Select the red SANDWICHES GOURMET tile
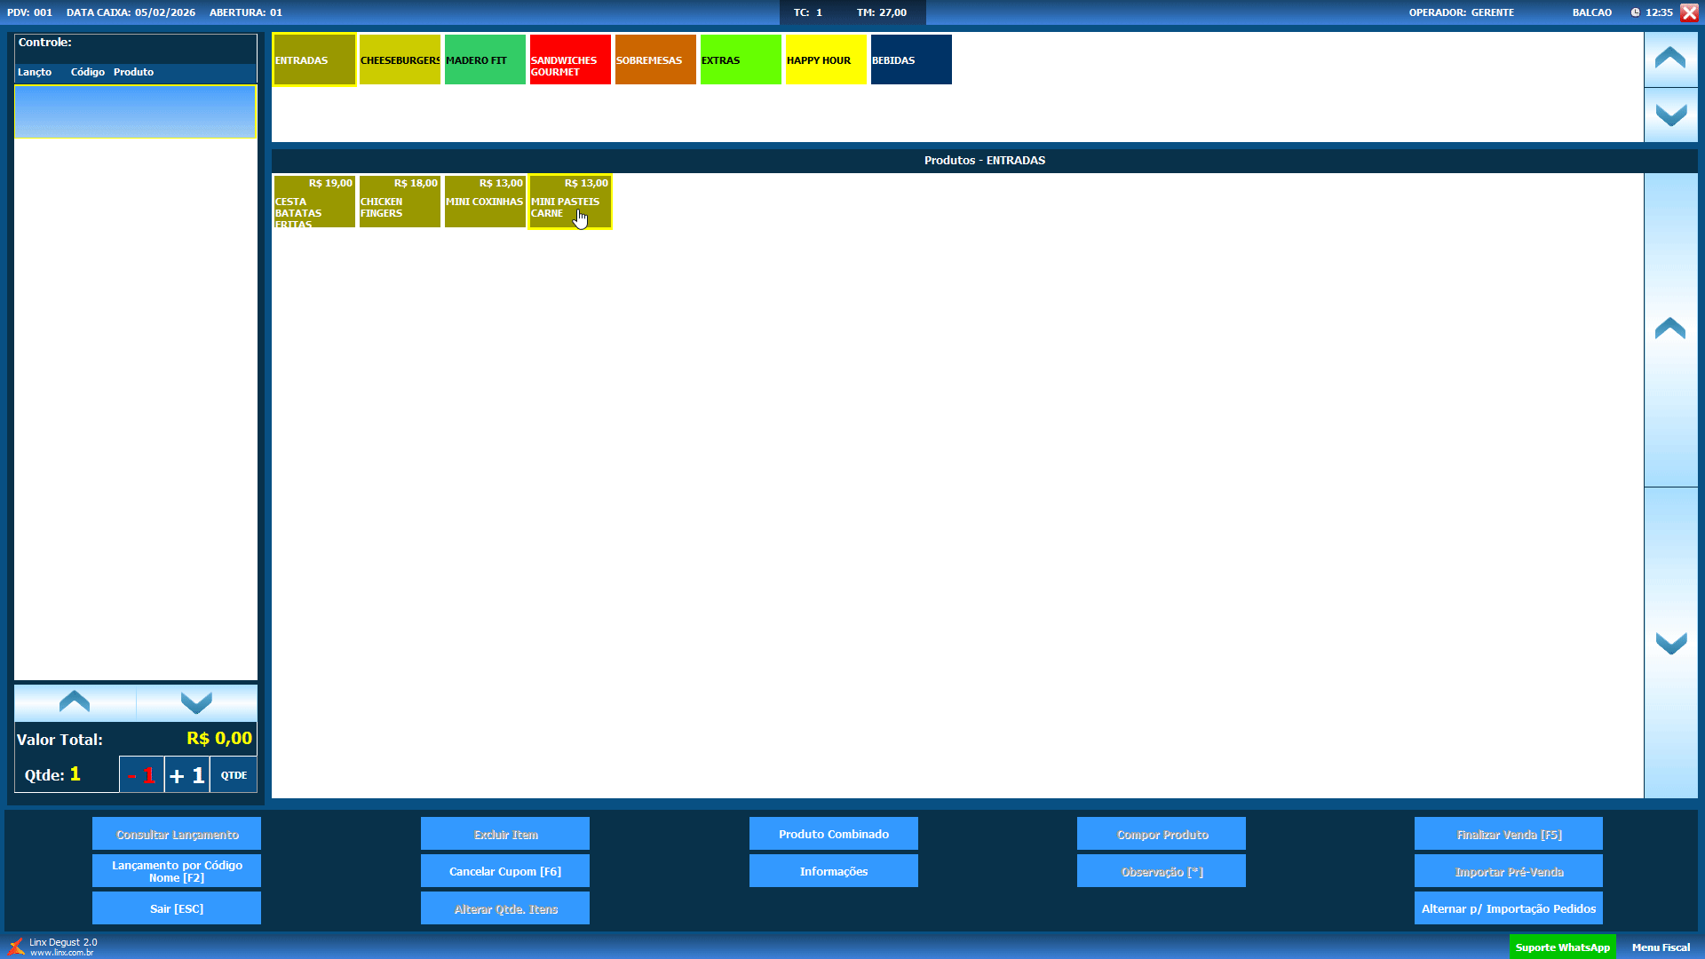The width and height of the screenshot is (1705, 959). click(x=570, y=60)
